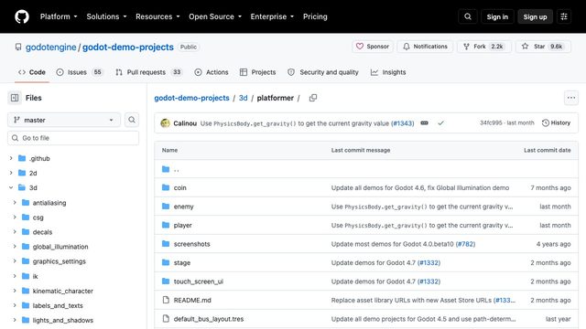586x329 pixels.
Task: Open the Enterprise menu
Action: pos(272,16)
